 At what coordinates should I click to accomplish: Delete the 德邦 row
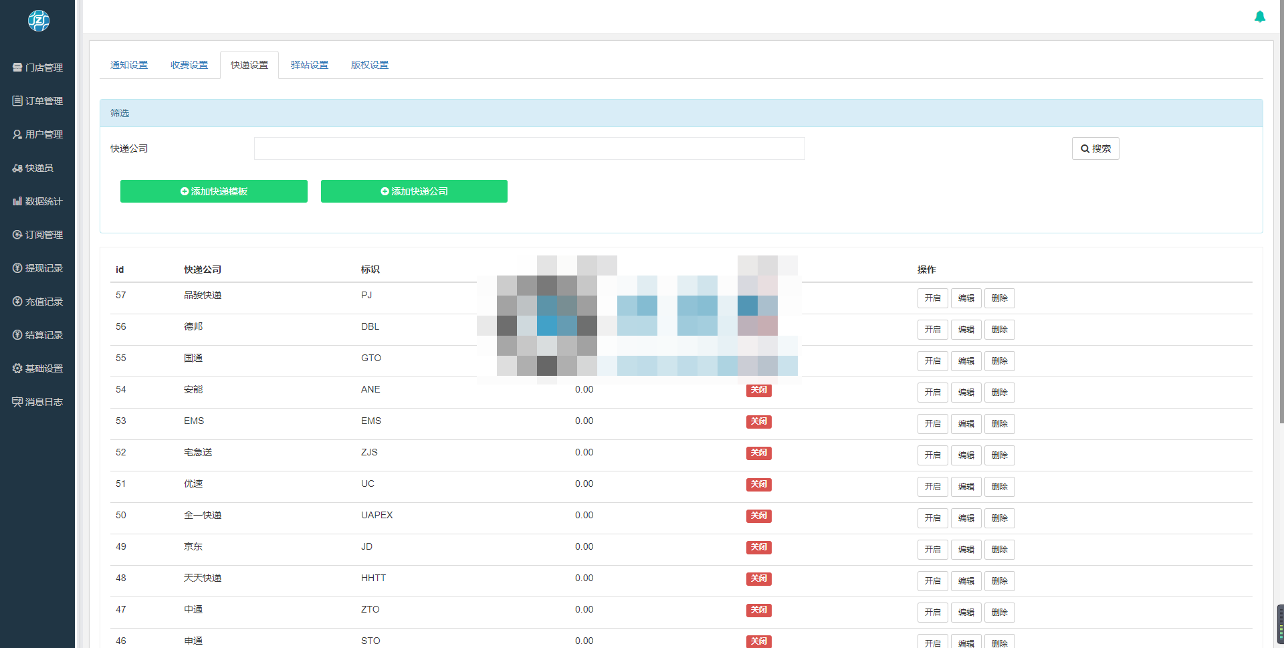999,330
